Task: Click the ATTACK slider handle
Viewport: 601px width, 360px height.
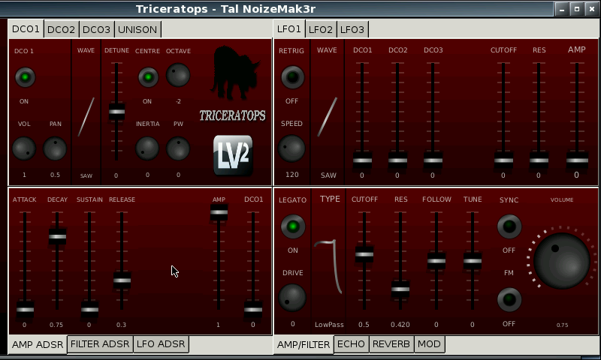Action: pos(25,310)
